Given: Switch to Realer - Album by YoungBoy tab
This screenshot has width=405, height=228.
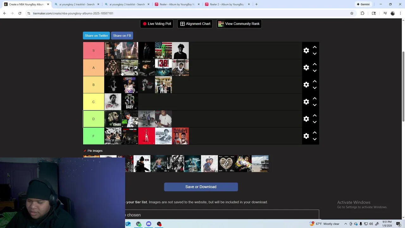Looking at the screenshot, I should tap(177, 4).
